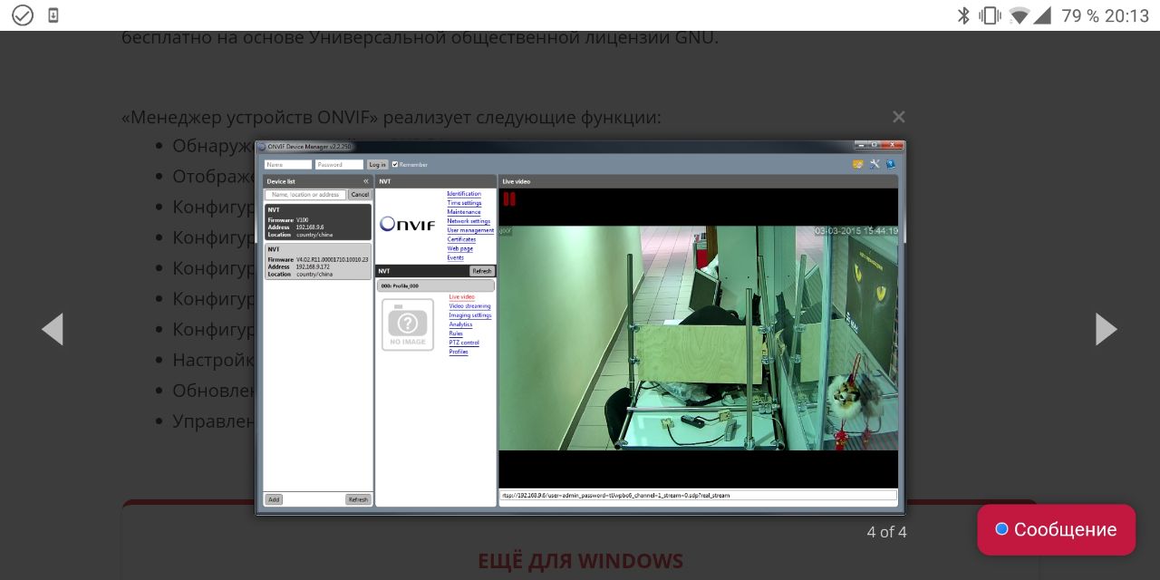Open the blue help book icon
Image resolution: width=1160 pixels, height=580 pixels.
click(891, 164)
